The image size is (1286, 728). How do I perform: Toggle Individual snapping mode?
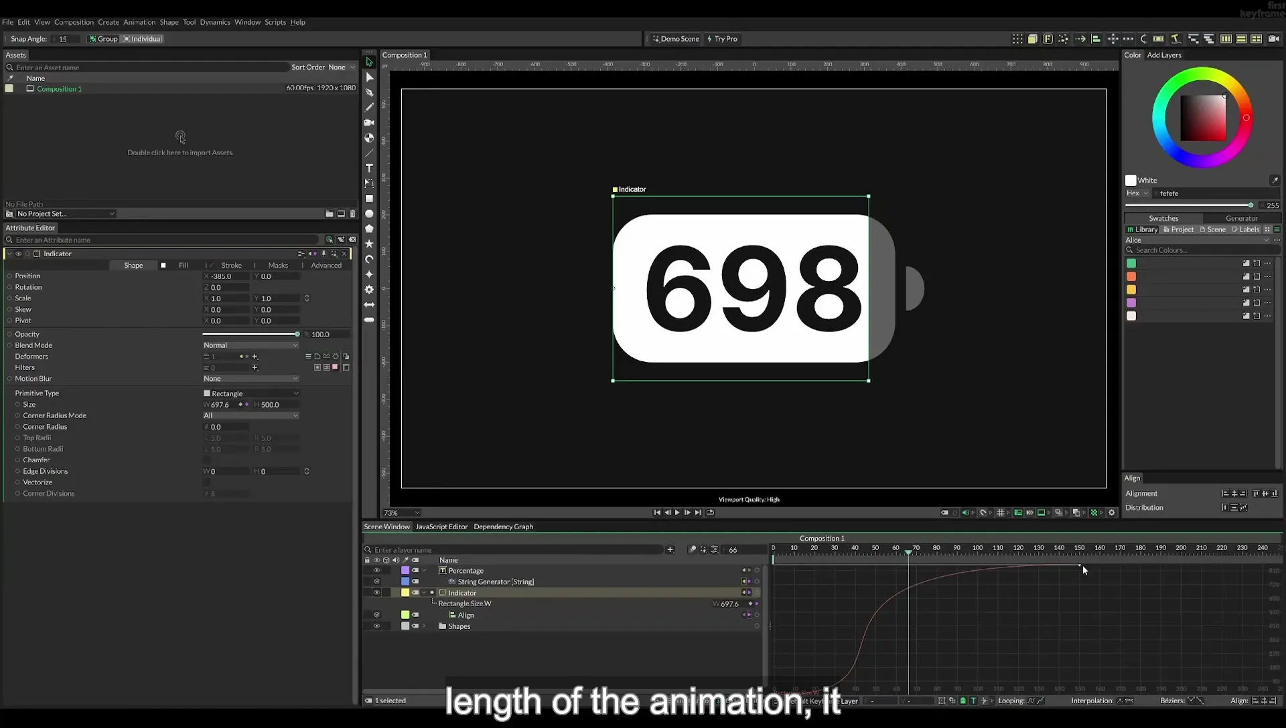coord(142,39)
